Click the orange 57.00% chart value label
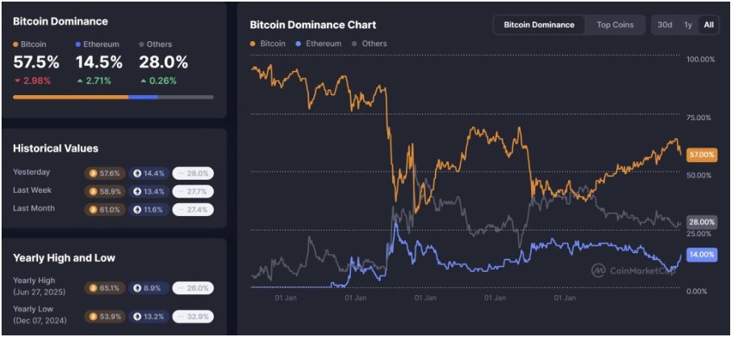Viewport: 731px width, 337px height. (x=702, y=156)
